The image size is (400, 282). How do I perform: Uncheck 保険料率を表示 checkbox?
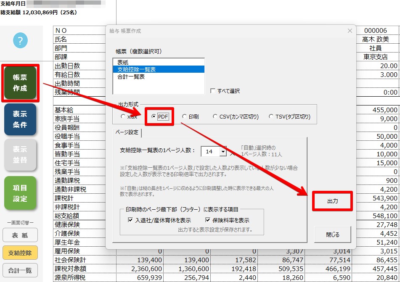pos(208,220)
